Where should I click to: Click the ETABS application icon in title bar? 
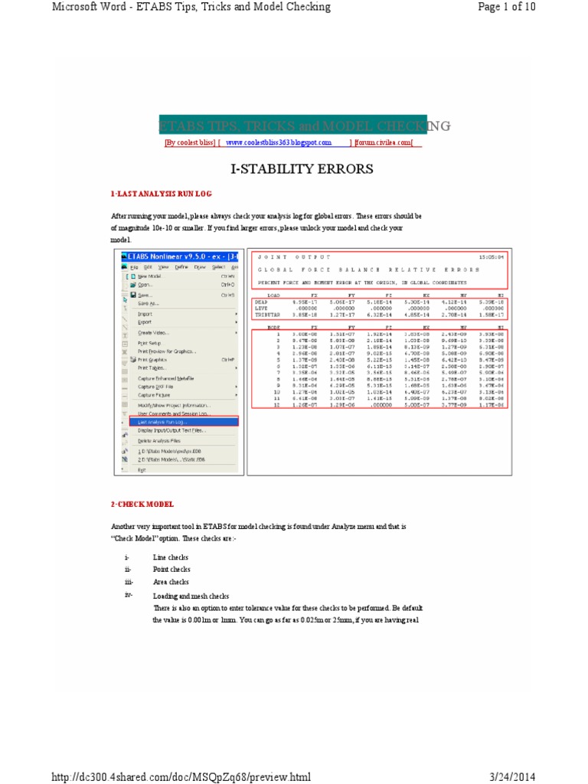pyautogui.click(x=125, y=256)
